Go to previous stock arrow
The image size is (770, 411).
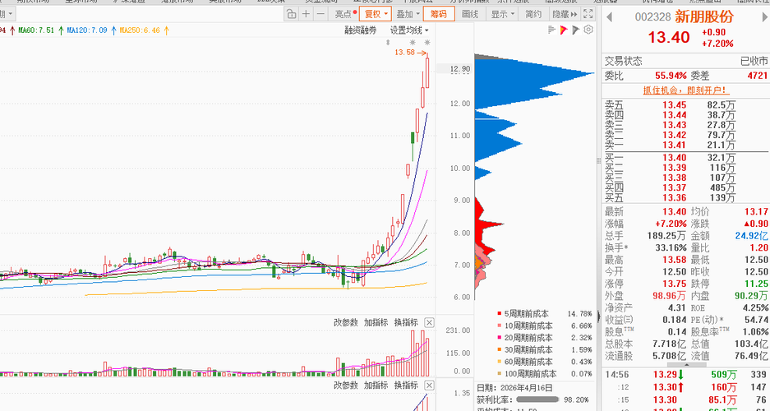coord(609,17)
